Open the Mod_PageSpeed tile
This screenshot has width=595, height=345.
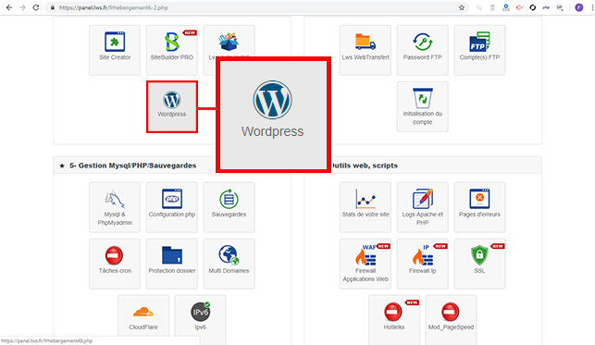point(451,320)
